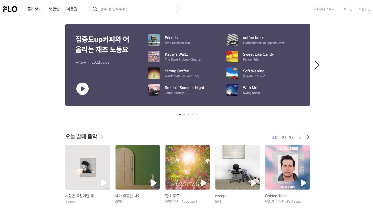Click artist The Dave Brubeck Quartet
Image resolution: width=373 pixels, height=208 pixels.
pos(183,60)
